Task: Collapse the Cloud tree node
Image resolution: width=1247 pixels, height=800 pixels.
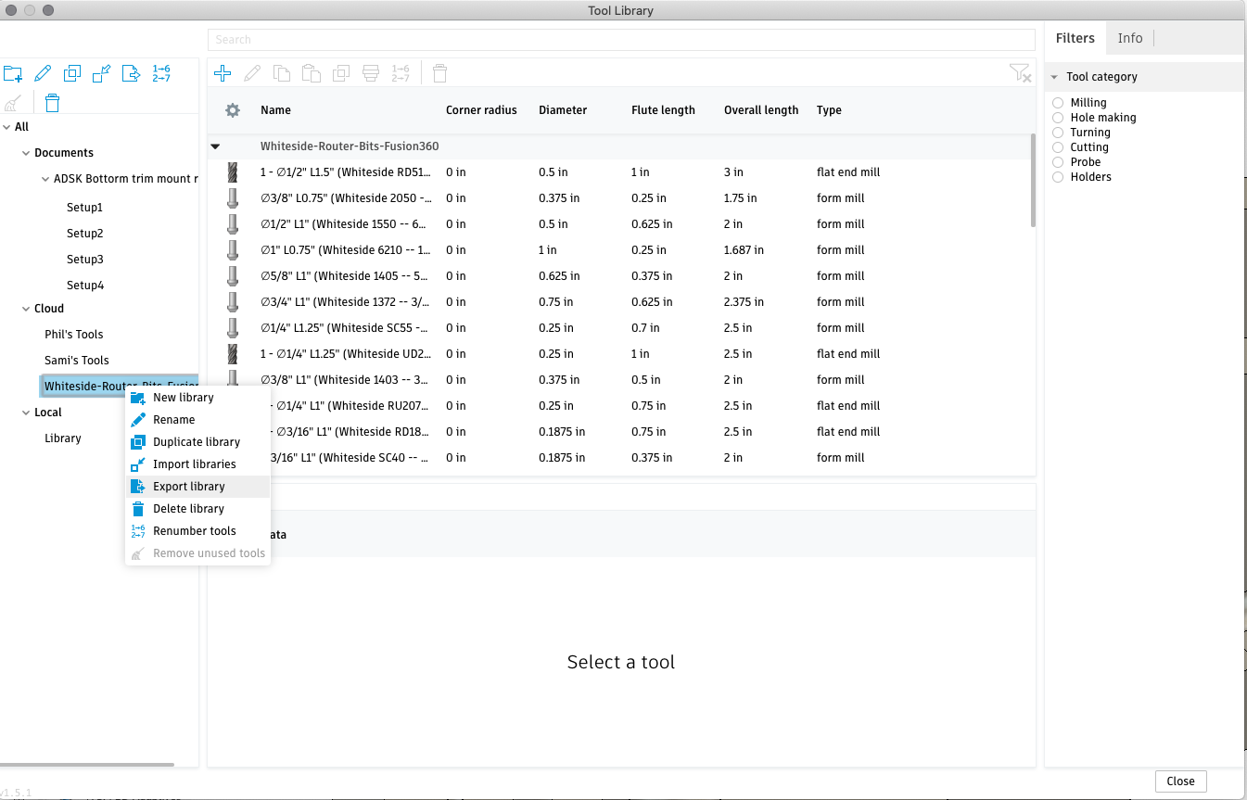Action: (x=26, y=309)
